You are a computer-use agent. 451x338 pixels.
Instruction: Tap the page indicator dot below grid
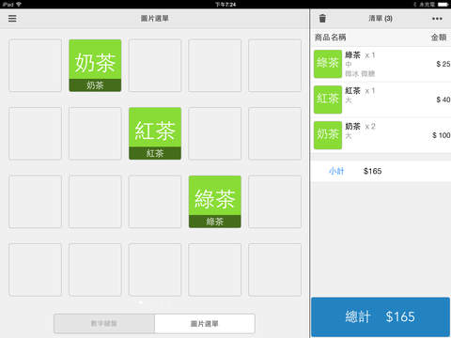coord(141,302)
